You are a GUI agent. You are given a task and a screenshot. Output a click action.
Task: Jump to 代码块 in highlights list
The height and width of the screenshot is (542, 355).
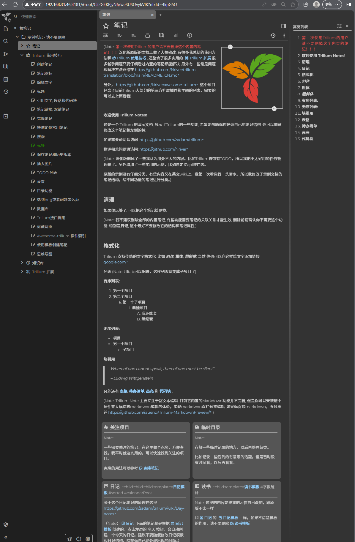[307, 139]
